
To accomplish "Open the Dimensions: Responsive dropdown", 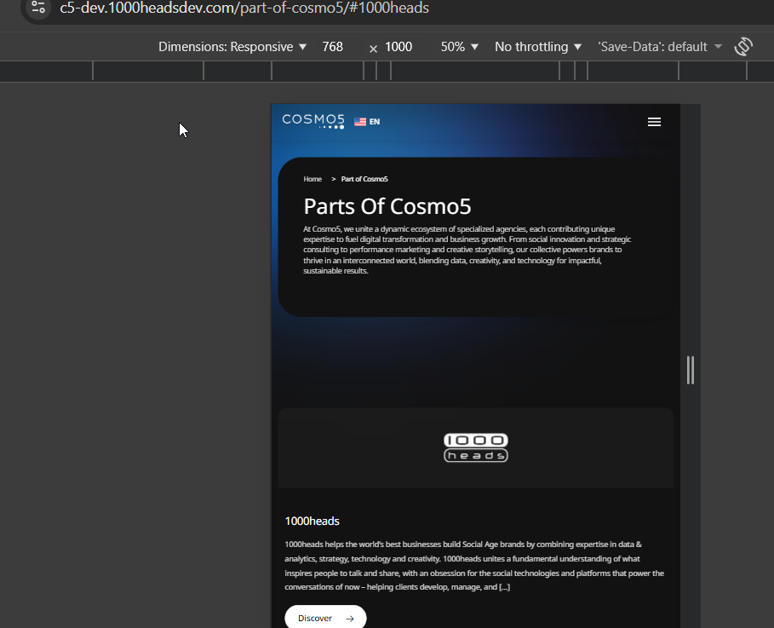I will [x=232, y=47].
